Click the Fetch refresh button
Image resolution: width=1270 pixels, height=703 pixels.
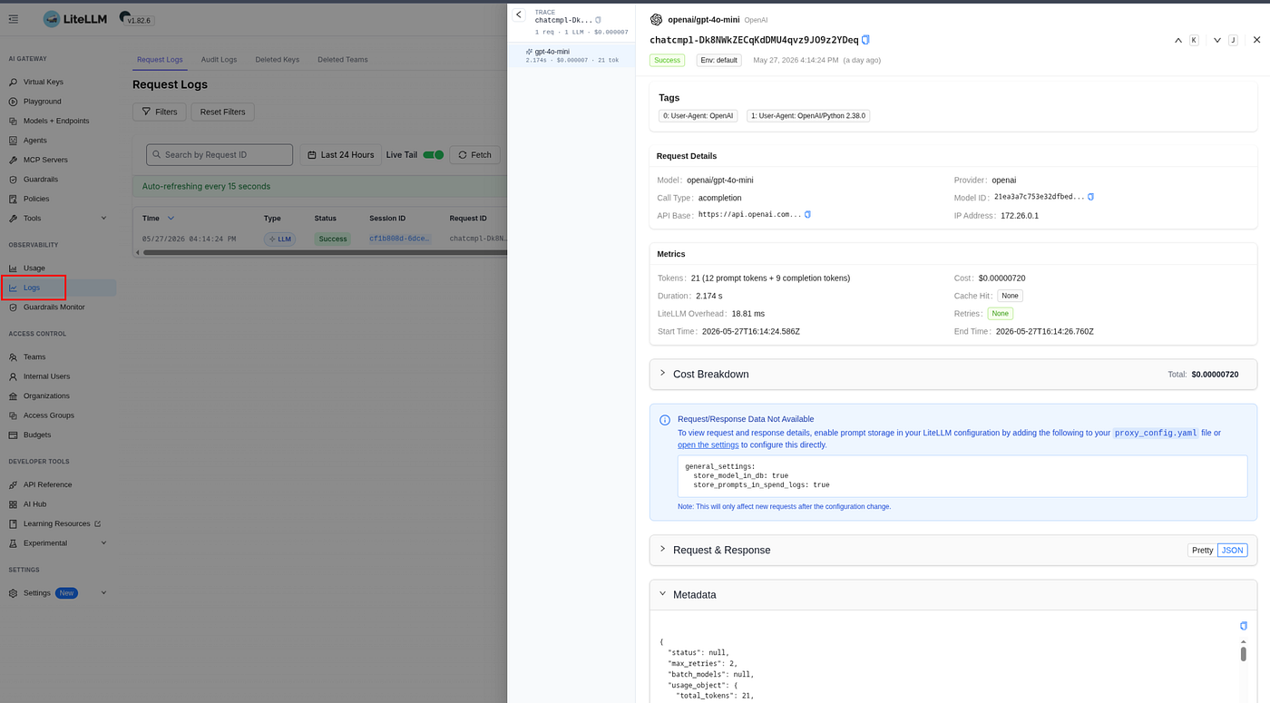(x=474, y=155)
